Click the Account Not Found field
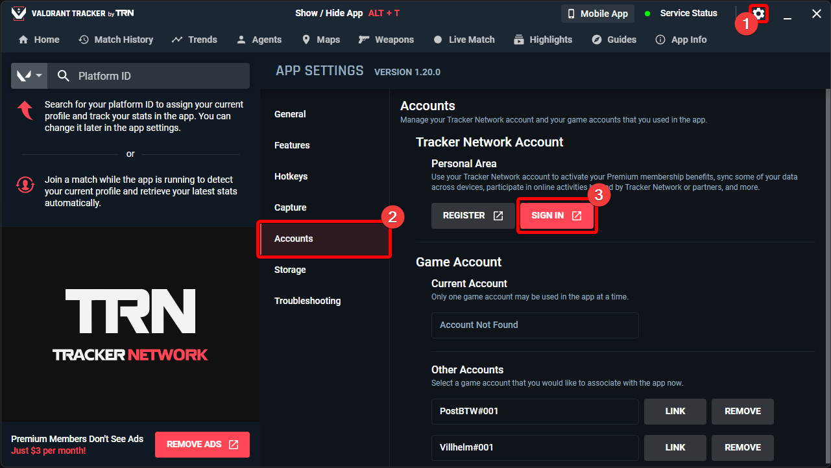The image size is (831, 468). [x=535, y=325]
